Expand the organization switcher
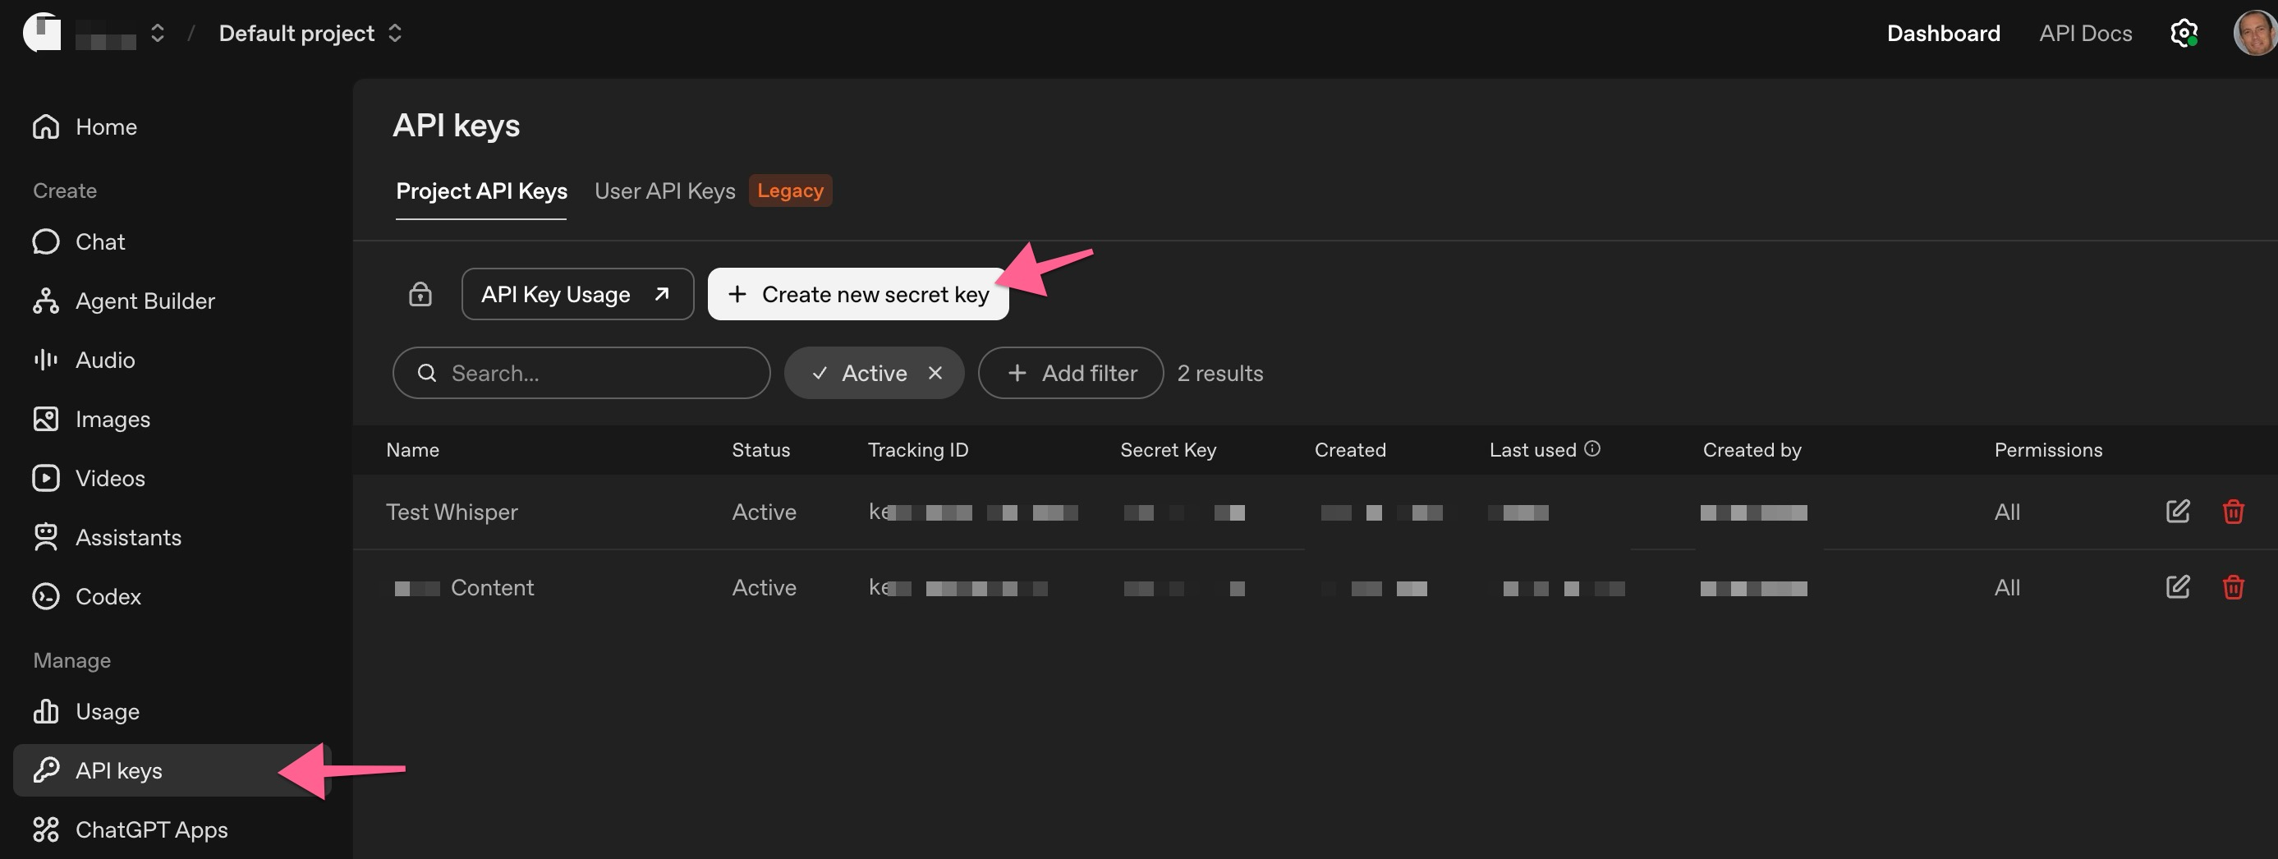Image resolution: width=2278 pixels, height=859 pixels. (x=158, y=34)
